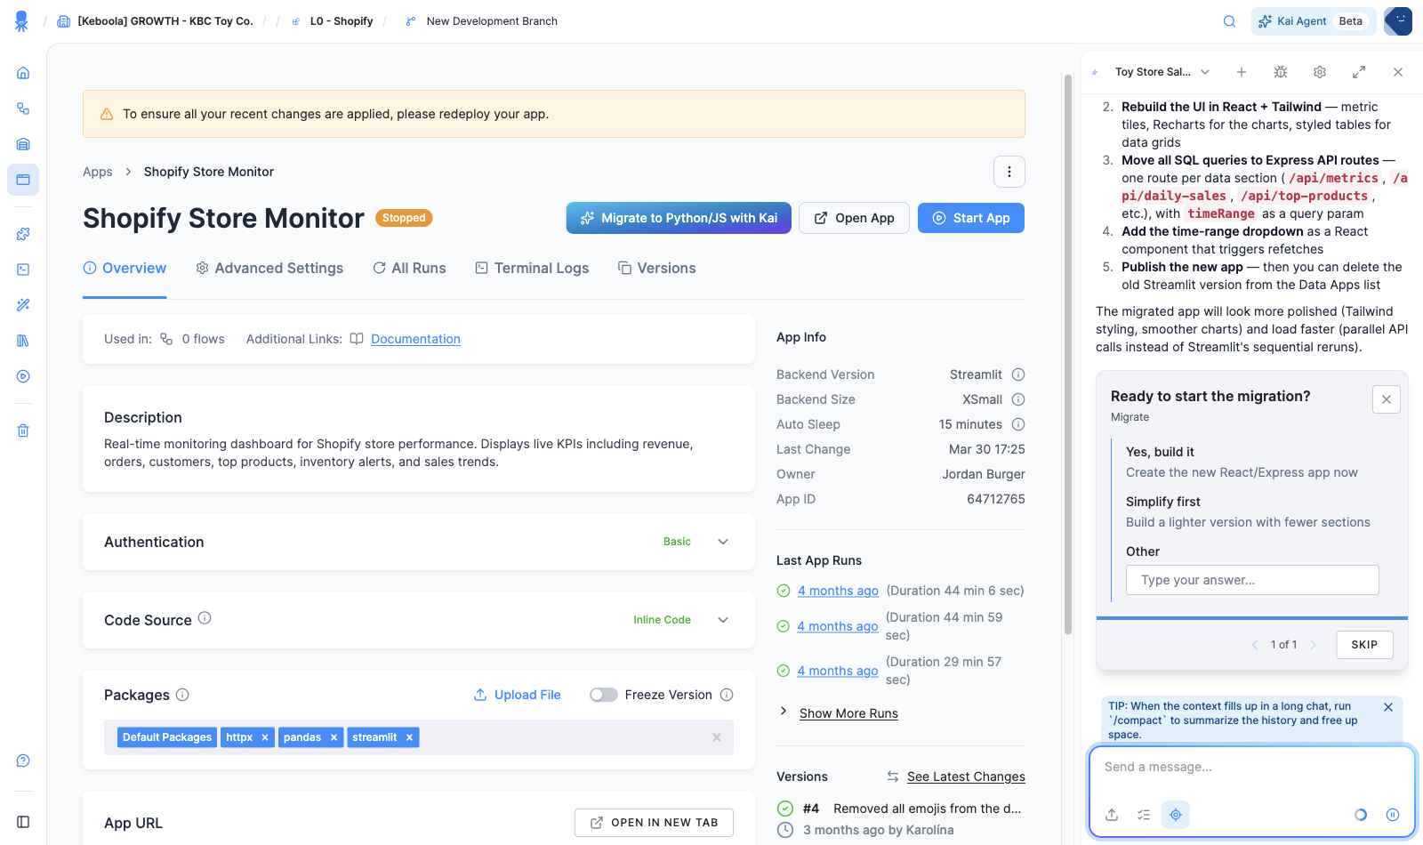Viewport: 1423px width, 845px height.
Task: Open the Flows icon in the sidebar
Action: coord(23,109)
